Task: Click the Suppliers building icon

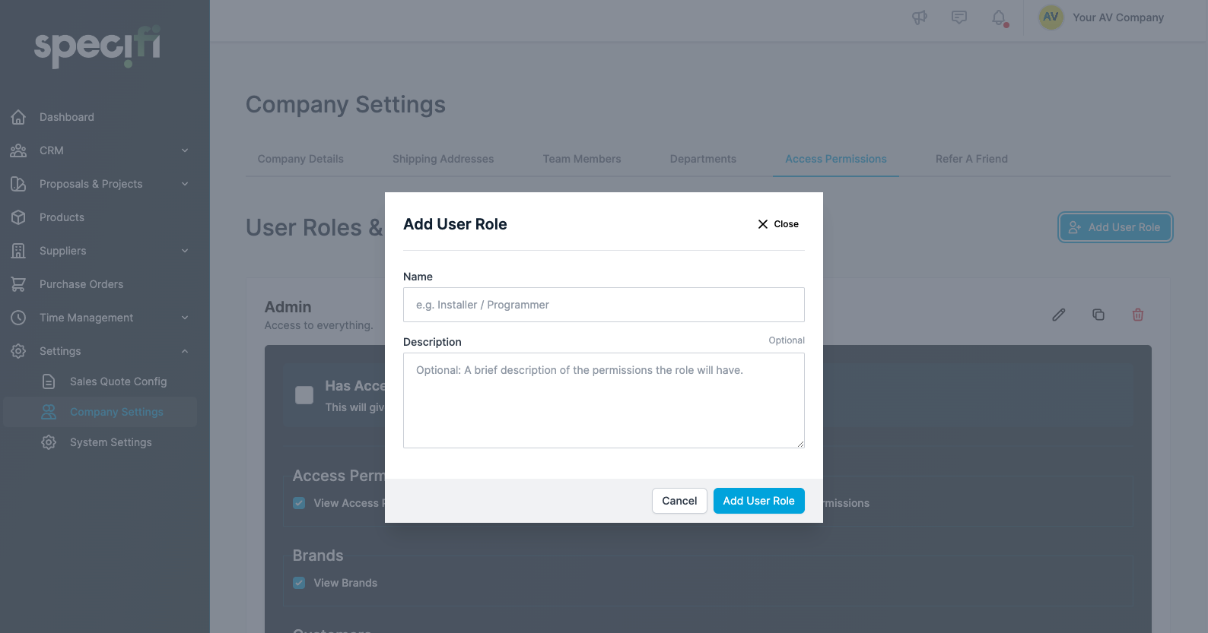Action: pyautogui.click(x=18, y=251)
